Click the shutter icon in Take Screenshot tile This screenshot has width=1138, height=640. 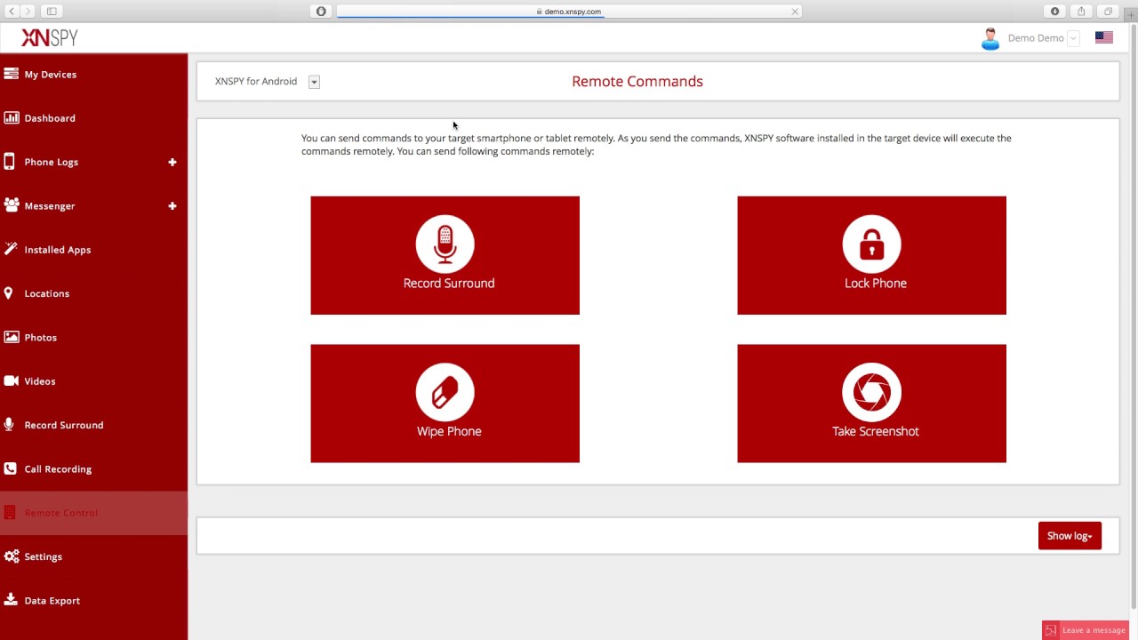point(871,392)
